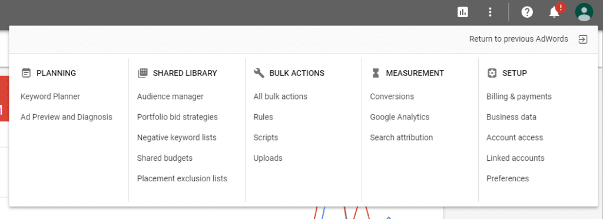This screenshot has width=603, height=219.
Task: Click the exit arrow icon beside Return to previous AdWords
Action: click(x=583, y=39)
